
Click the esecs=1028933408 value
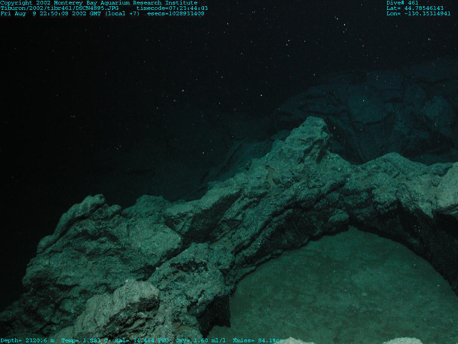coord(176,13)
